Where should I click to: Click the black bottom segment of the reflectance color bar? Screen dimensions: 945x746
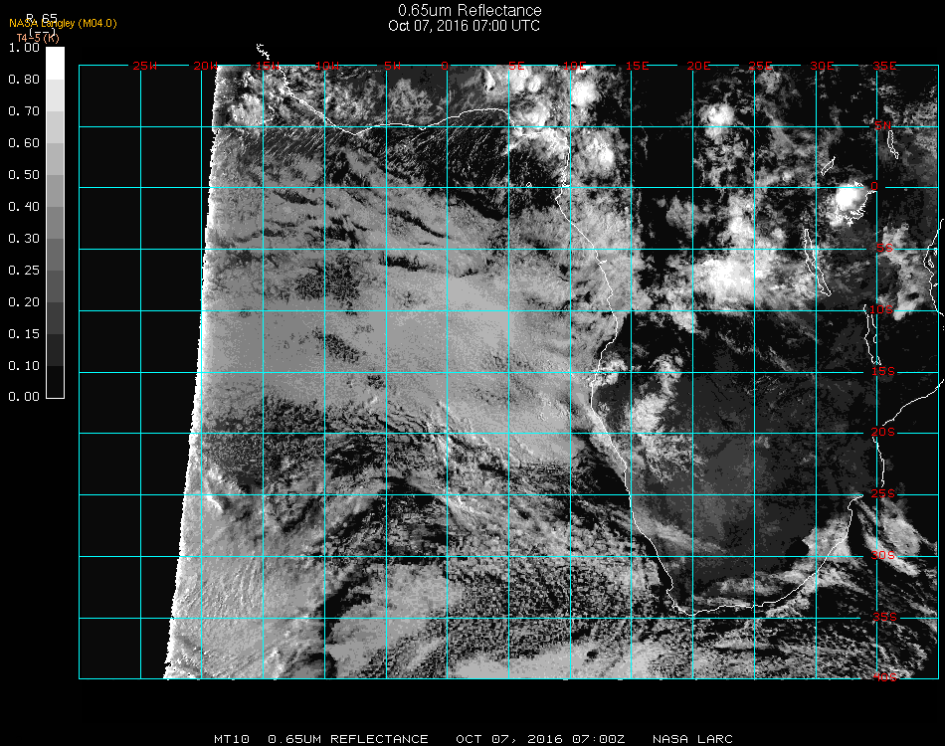(x=55, y=382)
